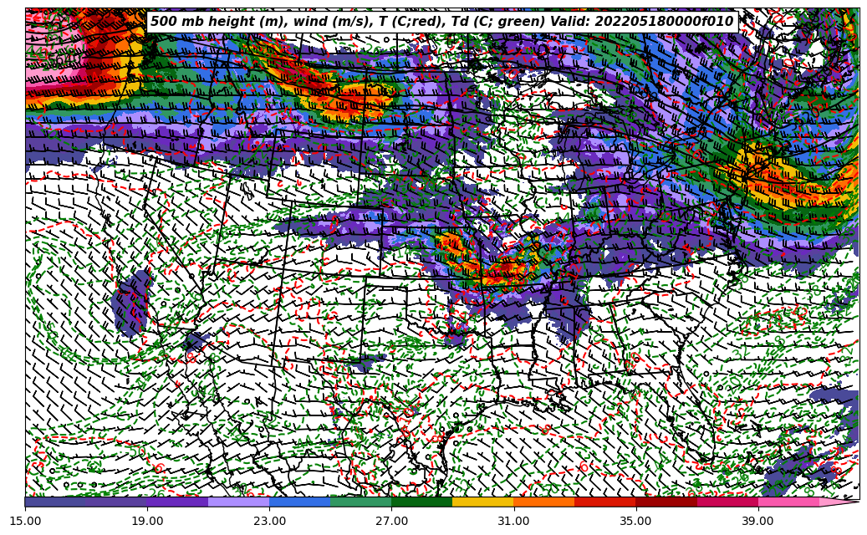
Task: Click the 27.00 colorbar tick label
Action: (x=391, y=521)
